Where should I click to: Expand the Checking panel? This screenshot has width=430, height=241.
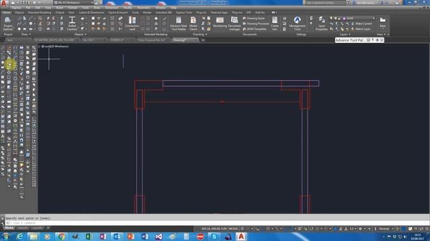200,34
